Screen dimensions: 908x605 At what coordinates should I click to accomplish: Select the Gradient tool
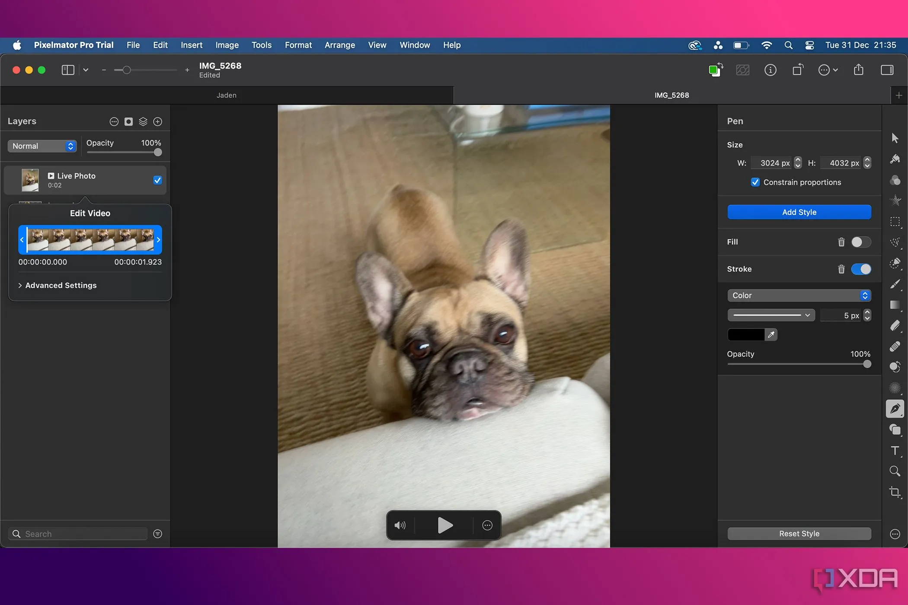pyautogui.click(x=895, y=305)
